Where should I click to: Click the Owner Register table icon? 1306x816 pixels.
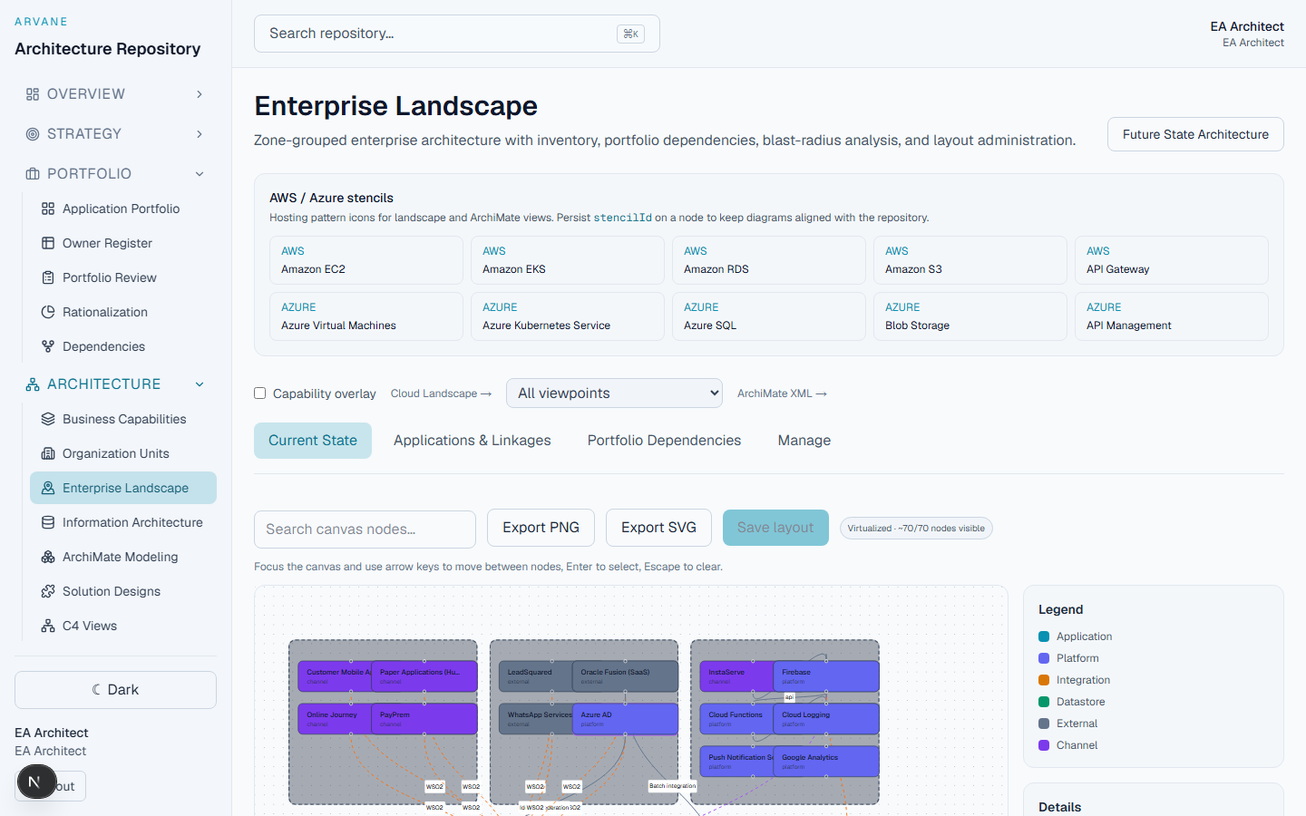(48, 243)
